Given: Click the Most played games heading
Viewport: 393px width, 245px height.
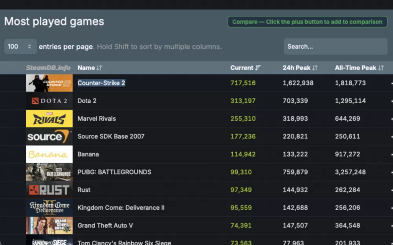Looking at the screenshot, I should coord(54,22).
